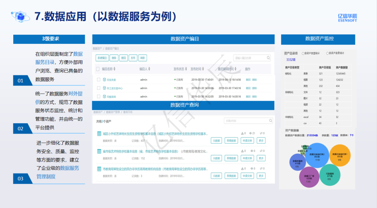Image resolution: width=377 pixels, height=208 pixels.
Task: Click orange 数据交换临时库1 bubble
Action: (x=340, y=154)
